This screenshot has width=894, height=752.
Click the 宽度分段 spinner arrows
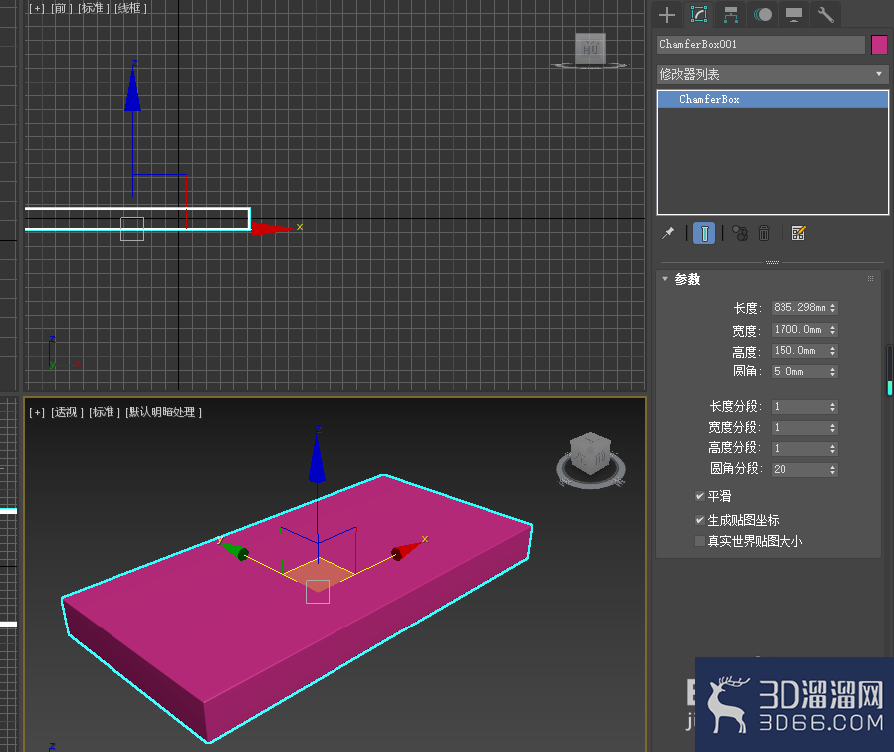click(833, 428)
